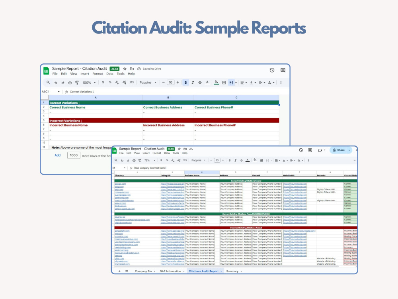The width and height of the screenshot is (398, 299).
Task: Click the all sheets list icon near Company Bio tab
Action: (x=127, y=271)
